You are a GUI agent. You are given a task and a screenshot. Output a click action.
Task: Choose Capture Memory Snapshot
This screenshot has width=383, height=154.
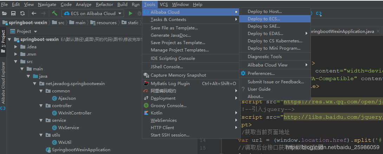(x=178, y=75)
